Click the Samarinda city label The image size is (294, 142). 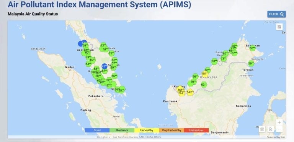(243, 106)
